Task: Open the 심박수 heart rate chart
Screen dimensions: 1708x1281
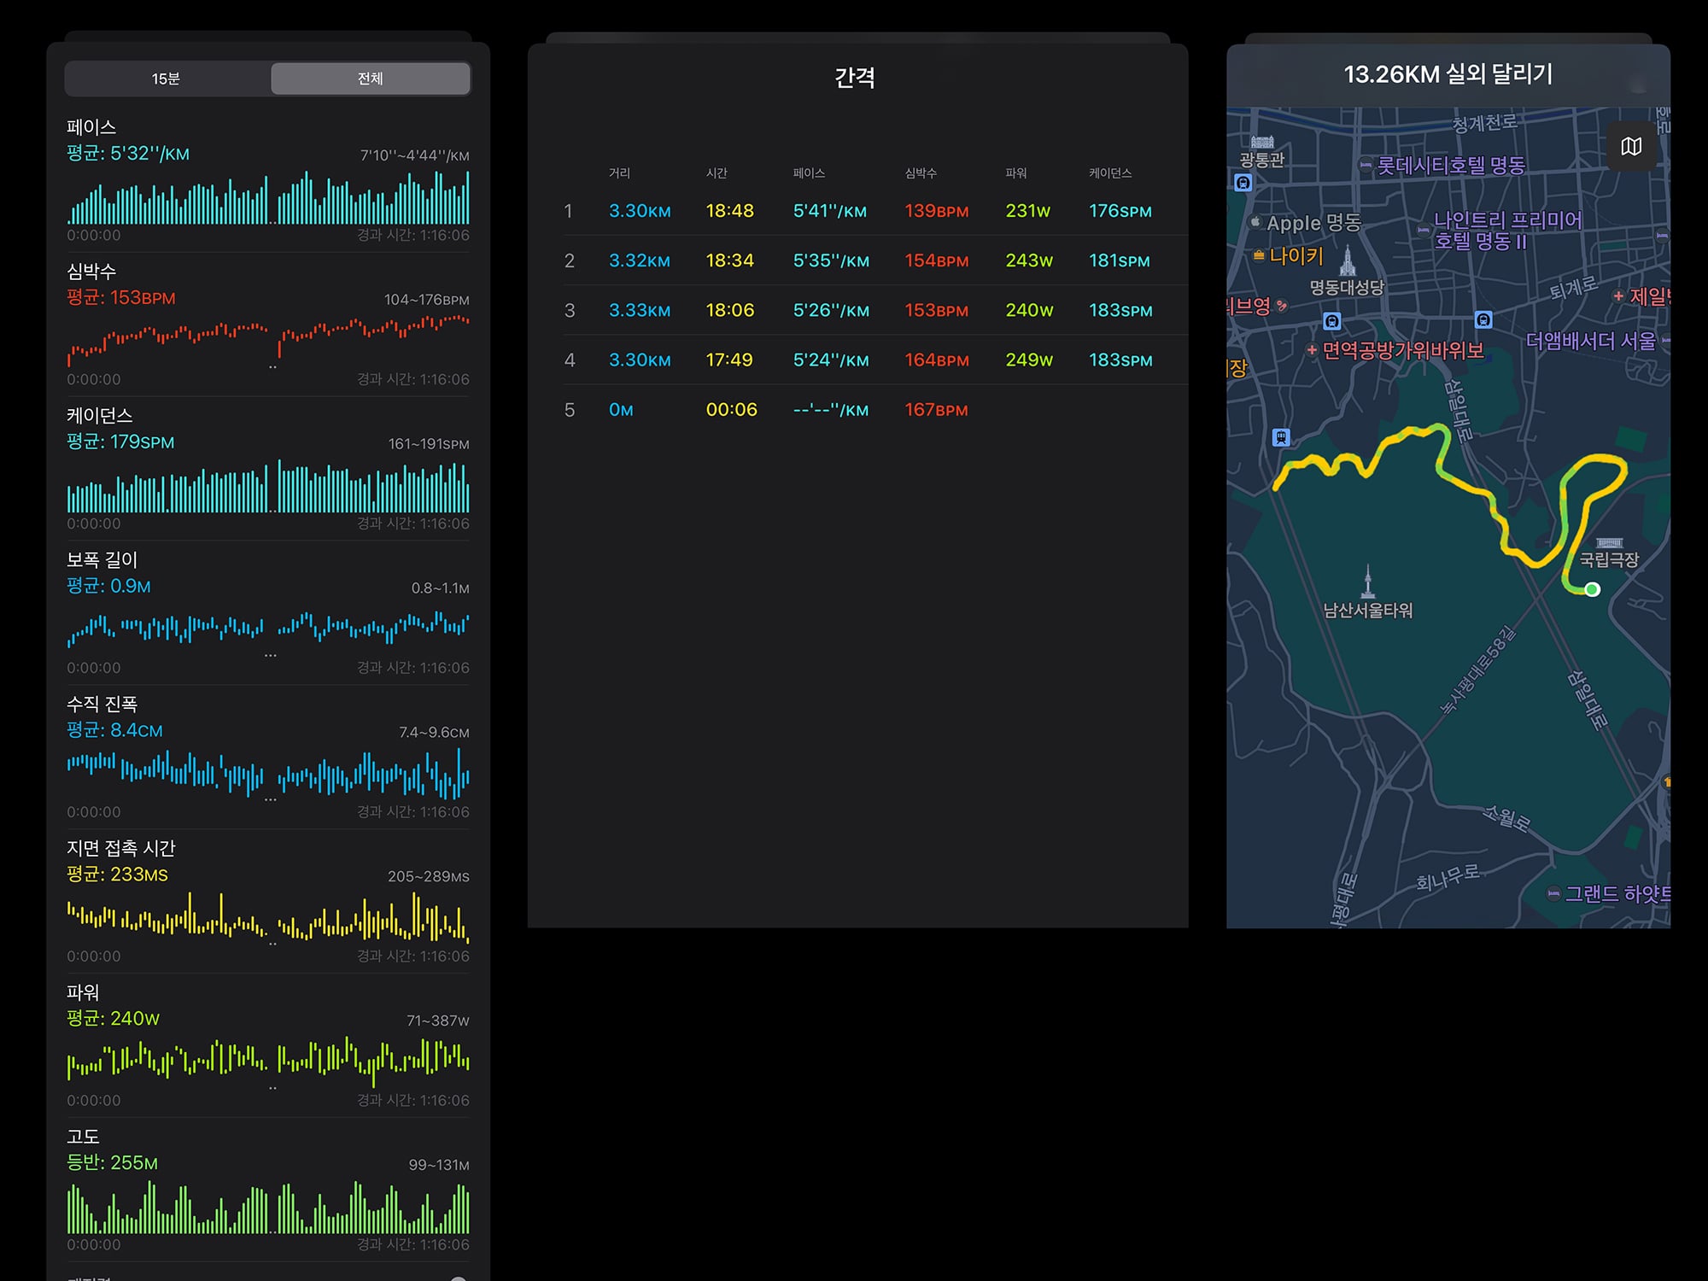Action: tap(268, 340)
